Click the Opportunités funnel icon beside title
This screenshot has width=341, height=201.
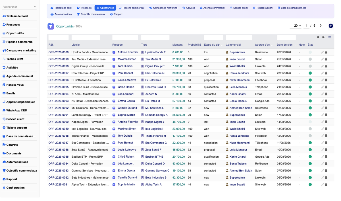point(51,26)
